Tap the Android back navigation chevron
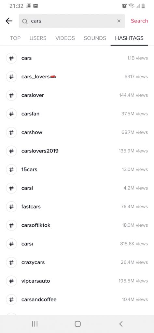The image size is (154, 333). pos(121,324)
